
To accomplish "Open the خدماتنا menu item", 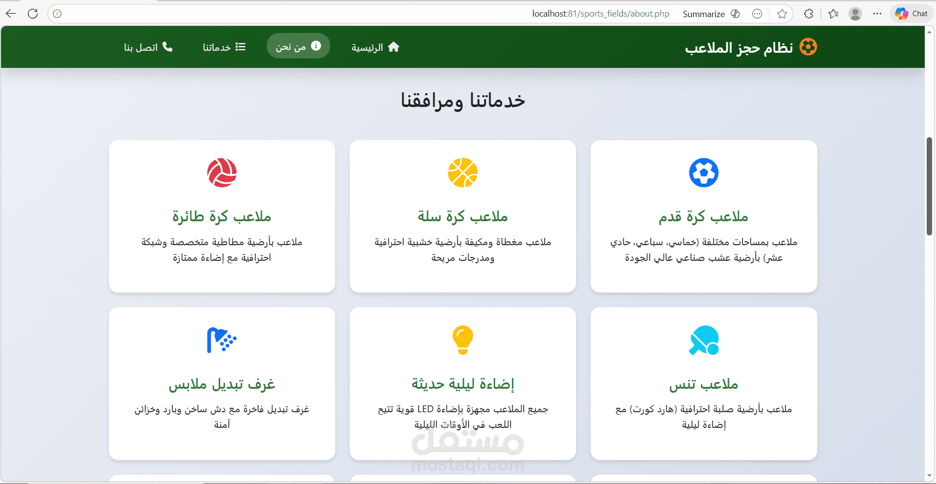I will [x=224, y=47].
